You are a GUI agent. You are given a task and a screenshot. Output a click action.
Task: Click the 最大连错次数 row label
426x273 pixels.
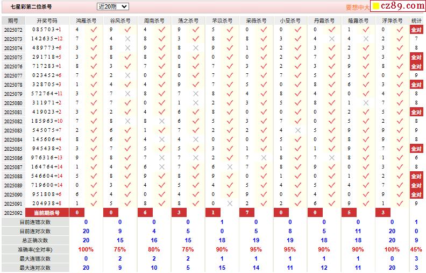[x=35, y=259]
